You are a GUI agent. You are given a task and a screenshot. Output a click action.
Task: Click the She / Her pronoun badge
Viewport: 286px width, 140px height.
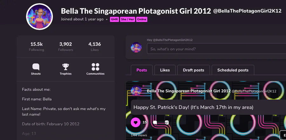pyautogui.click(x=127, y=19)
